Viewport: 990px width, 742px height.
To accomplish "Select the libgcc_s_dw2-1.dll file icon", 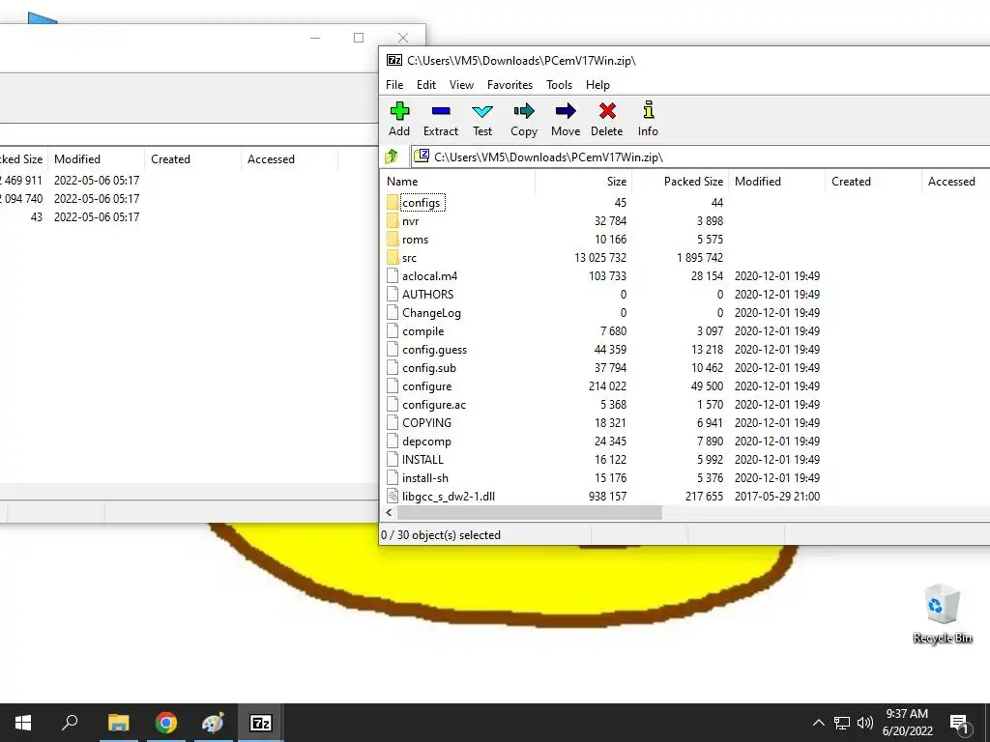I will (393, 496).
